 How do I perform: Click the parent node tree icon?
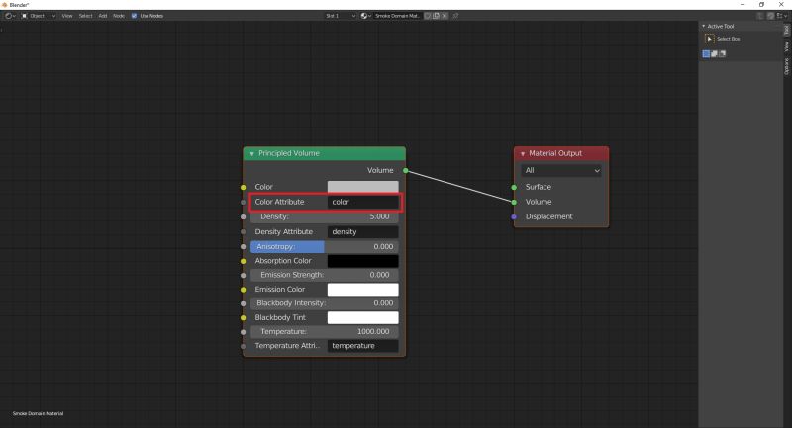click(x=760, y=16)
